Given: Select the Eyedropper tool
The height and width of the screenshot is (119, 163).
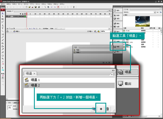Looking at the screenshot, I should [x=3, y=49].
